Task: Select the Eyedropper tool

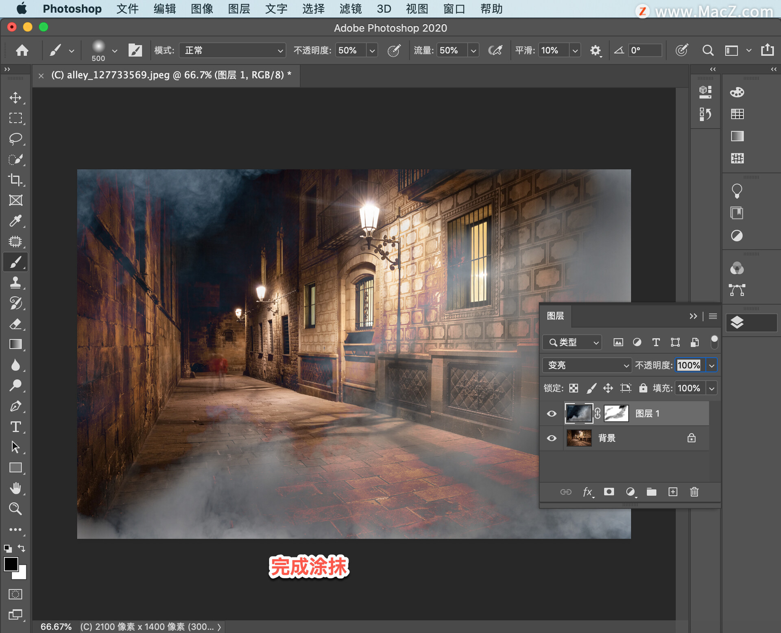Action: coord(15,221)
